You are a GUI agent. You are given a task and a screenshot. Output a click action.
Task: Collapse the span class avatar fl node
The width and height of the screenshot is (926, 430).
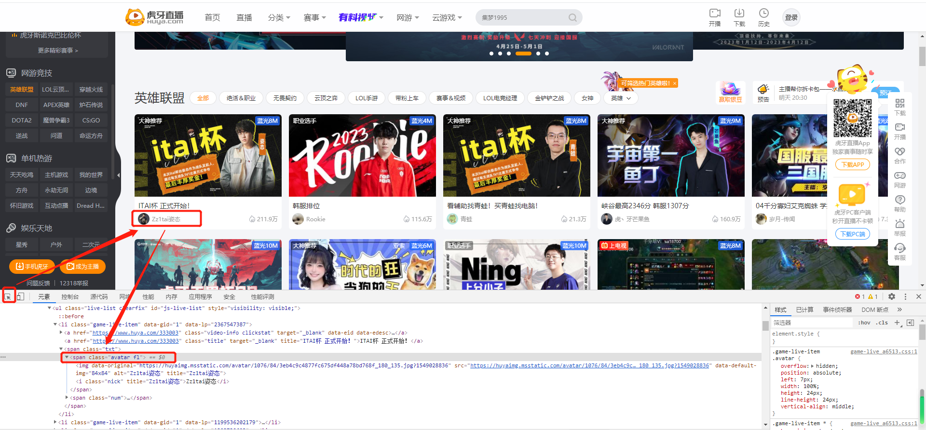(67, 357)
